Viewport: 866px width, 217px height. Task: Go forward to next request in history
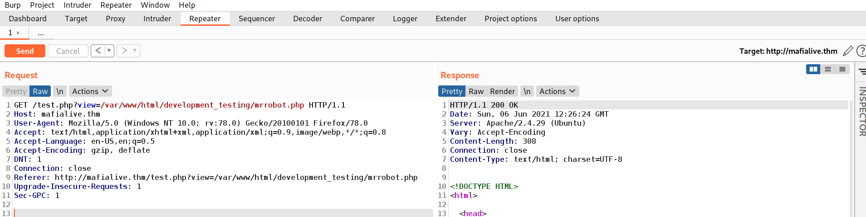tap(124, 51)
